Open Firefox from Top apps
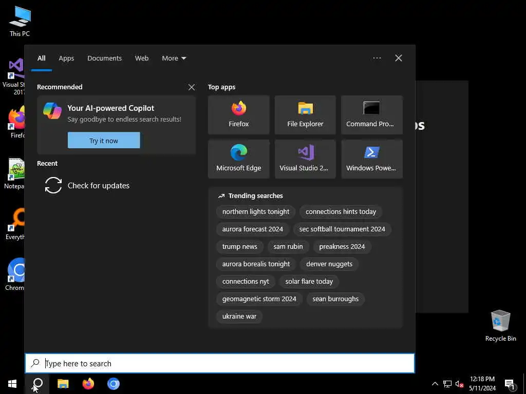The width and height of the screenshot is (526, 394). 238,115
